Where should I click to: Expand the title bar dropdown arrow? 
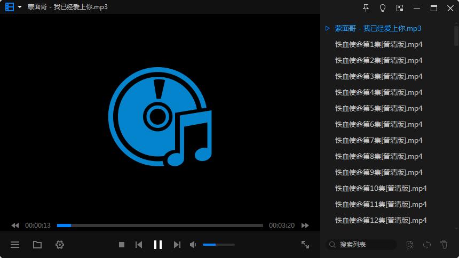20,7
